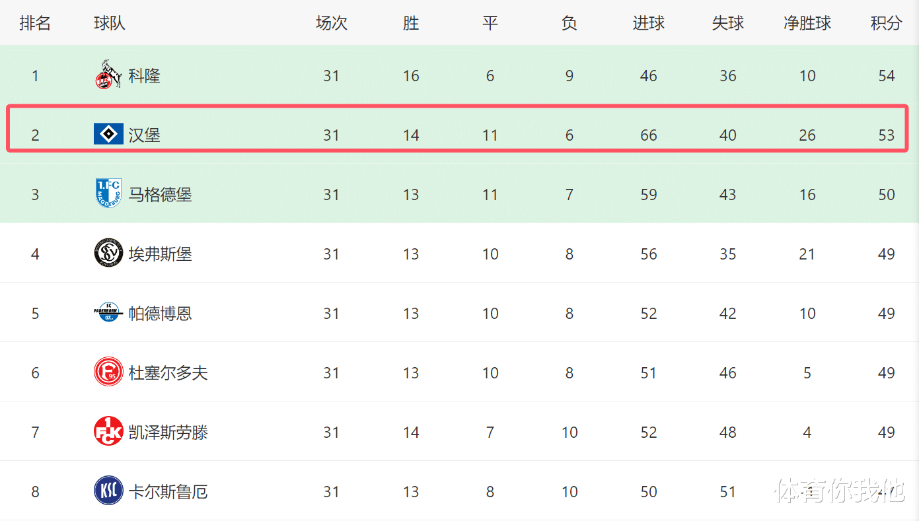Image resolution: width=919 pixels, height=521 pixels.
Task: Click the Düsseldorf (杜塞尔多夫) club crest
Action: (x=108, y=372)
